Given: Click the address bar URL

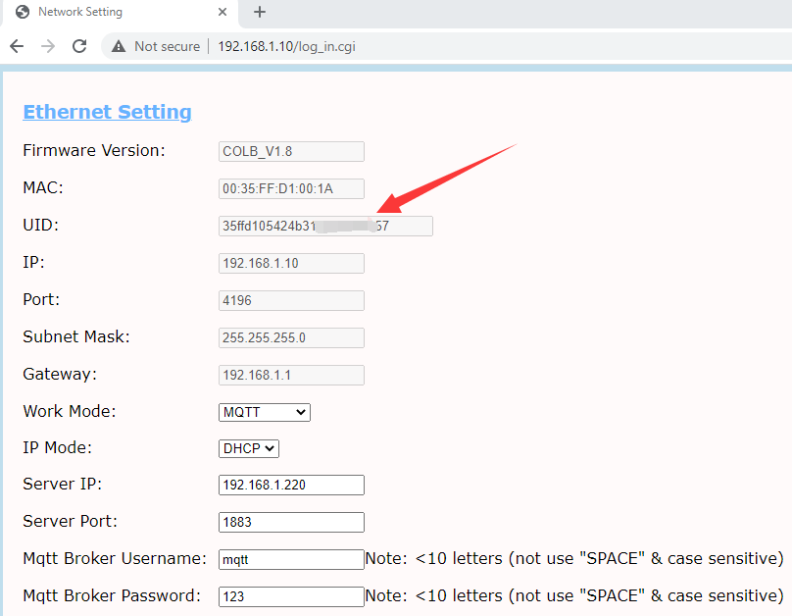Looking at the screenshot, I should click(x=286, y=46).
